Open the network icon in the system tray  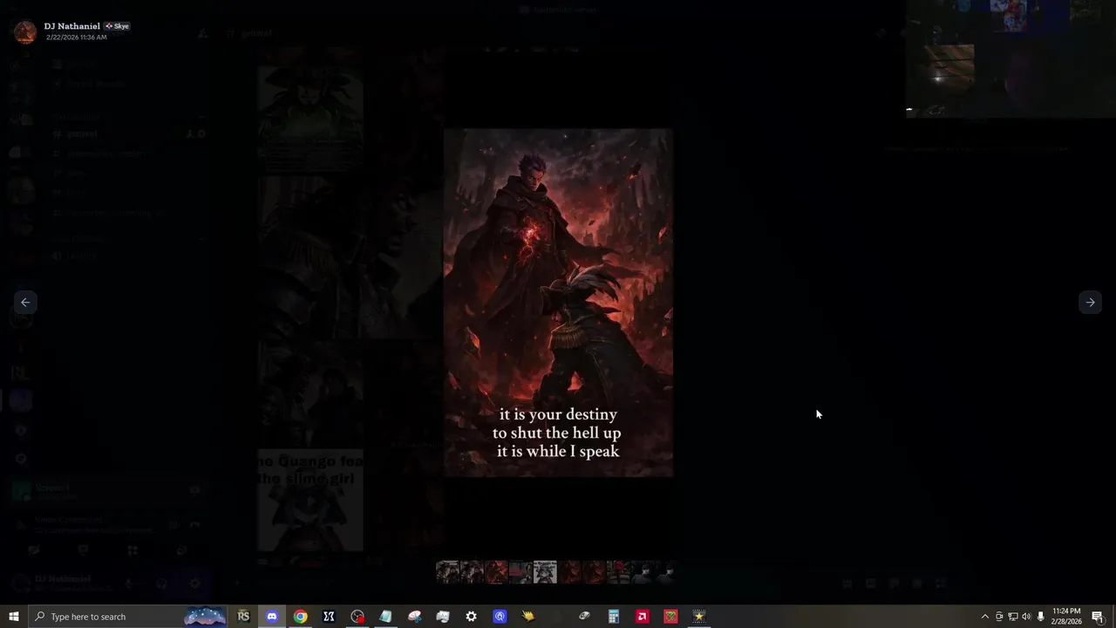pyautogui.click(x=1013, y=617)
